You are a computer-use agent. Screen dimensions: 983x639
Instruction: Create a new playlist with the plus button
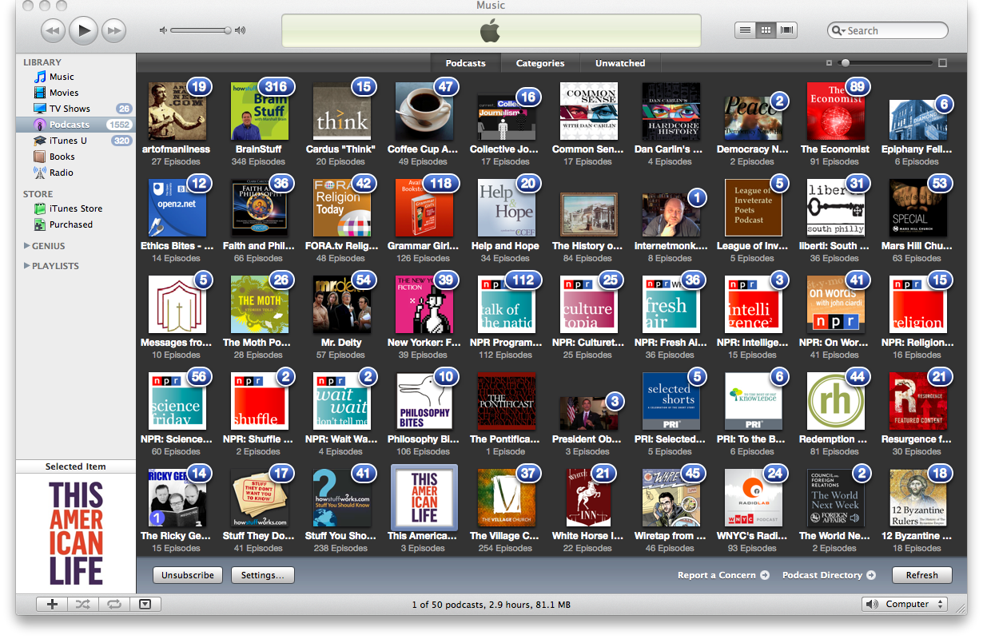[x=51, y=605]
